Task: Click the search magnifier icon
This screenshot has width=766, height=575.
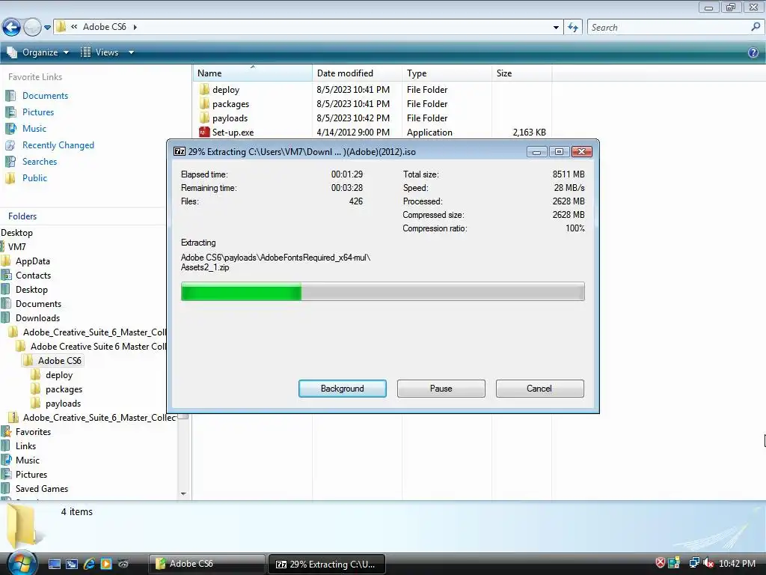Action: (756, 28)
